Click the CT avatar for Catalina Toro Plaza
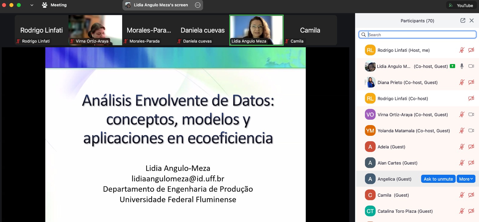This screenshot has height=222, width=479. [370, 211]
